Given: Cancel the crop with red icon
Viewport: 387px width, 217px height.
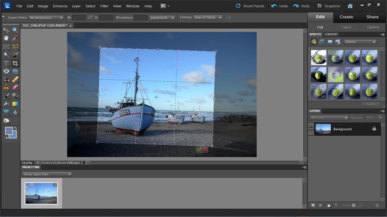Looking at the screenshot, I should click(x=205, y=149).
